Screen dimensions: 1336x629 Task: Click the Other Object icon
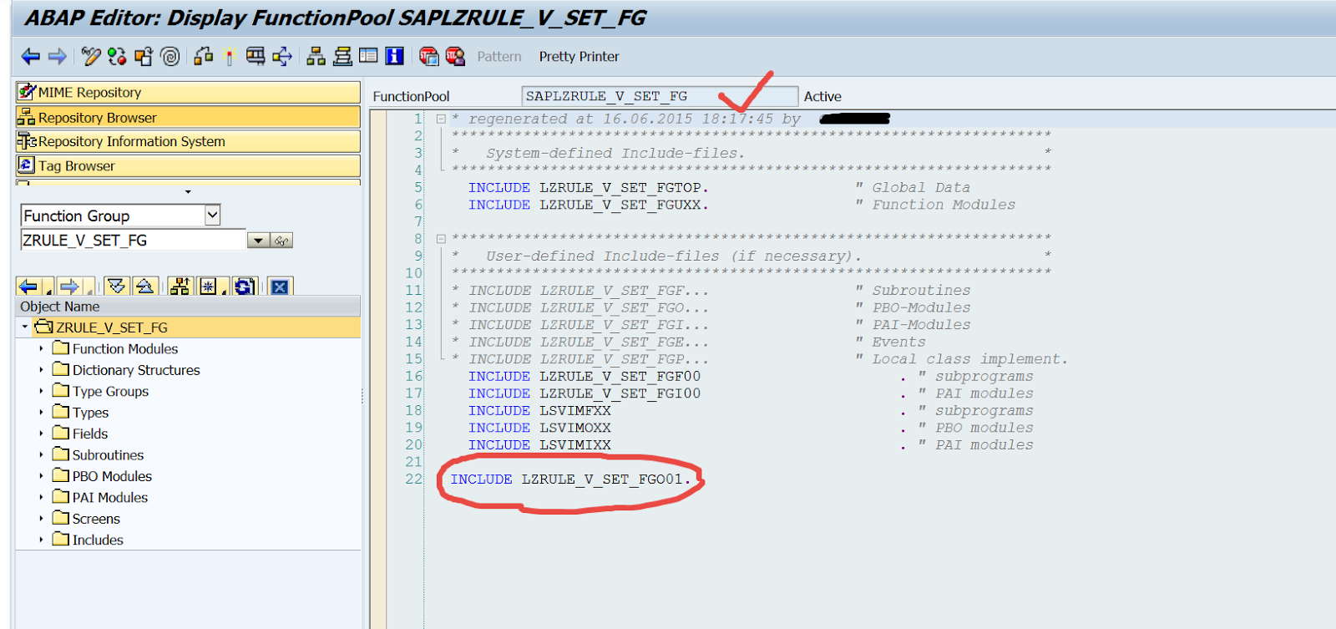point(144,56)
